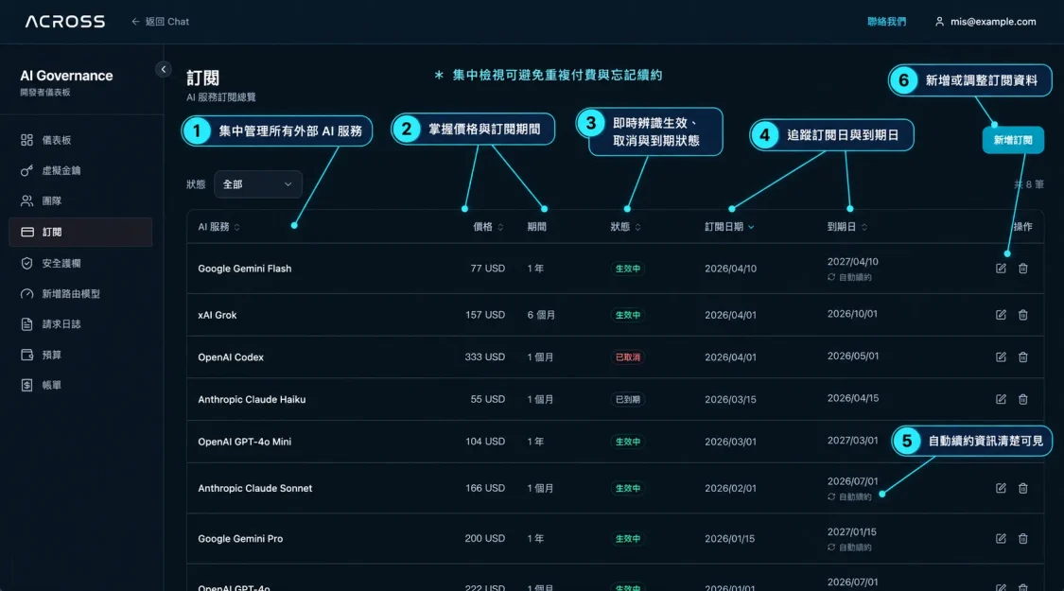Image resolution: width=1064 pixels, height=591 pixels.
Task: Click the AI Governance sidebar title
Action: tap(66, 76)
